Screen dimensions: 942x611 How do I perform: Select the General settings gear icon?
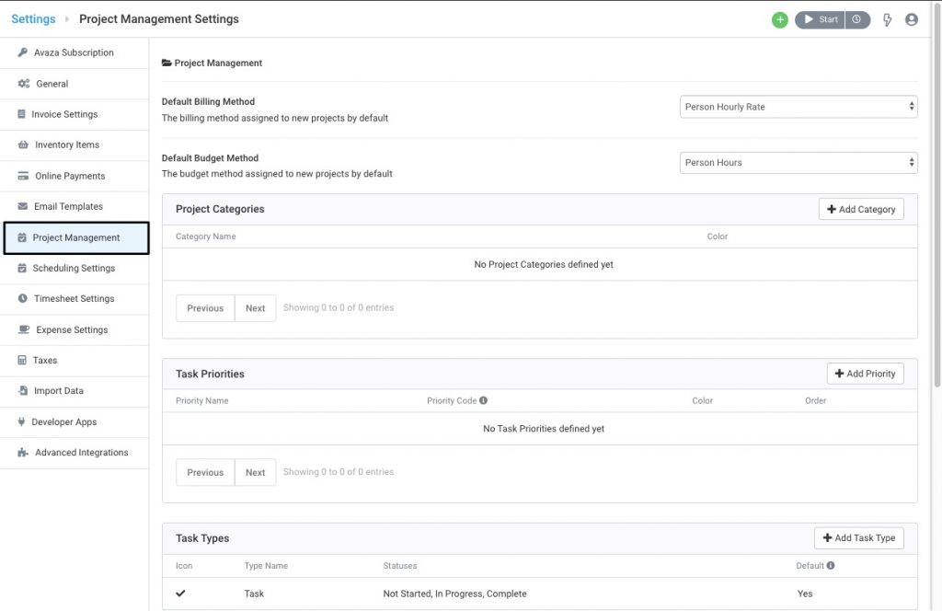22,83
